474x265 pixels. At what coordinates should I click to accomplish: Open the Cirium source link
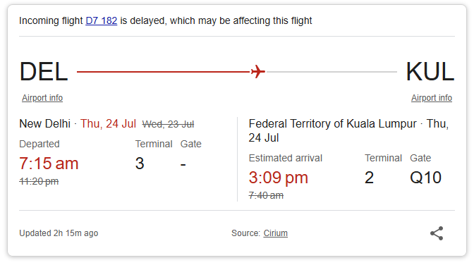pyautogui.click(x=275, y=233)
